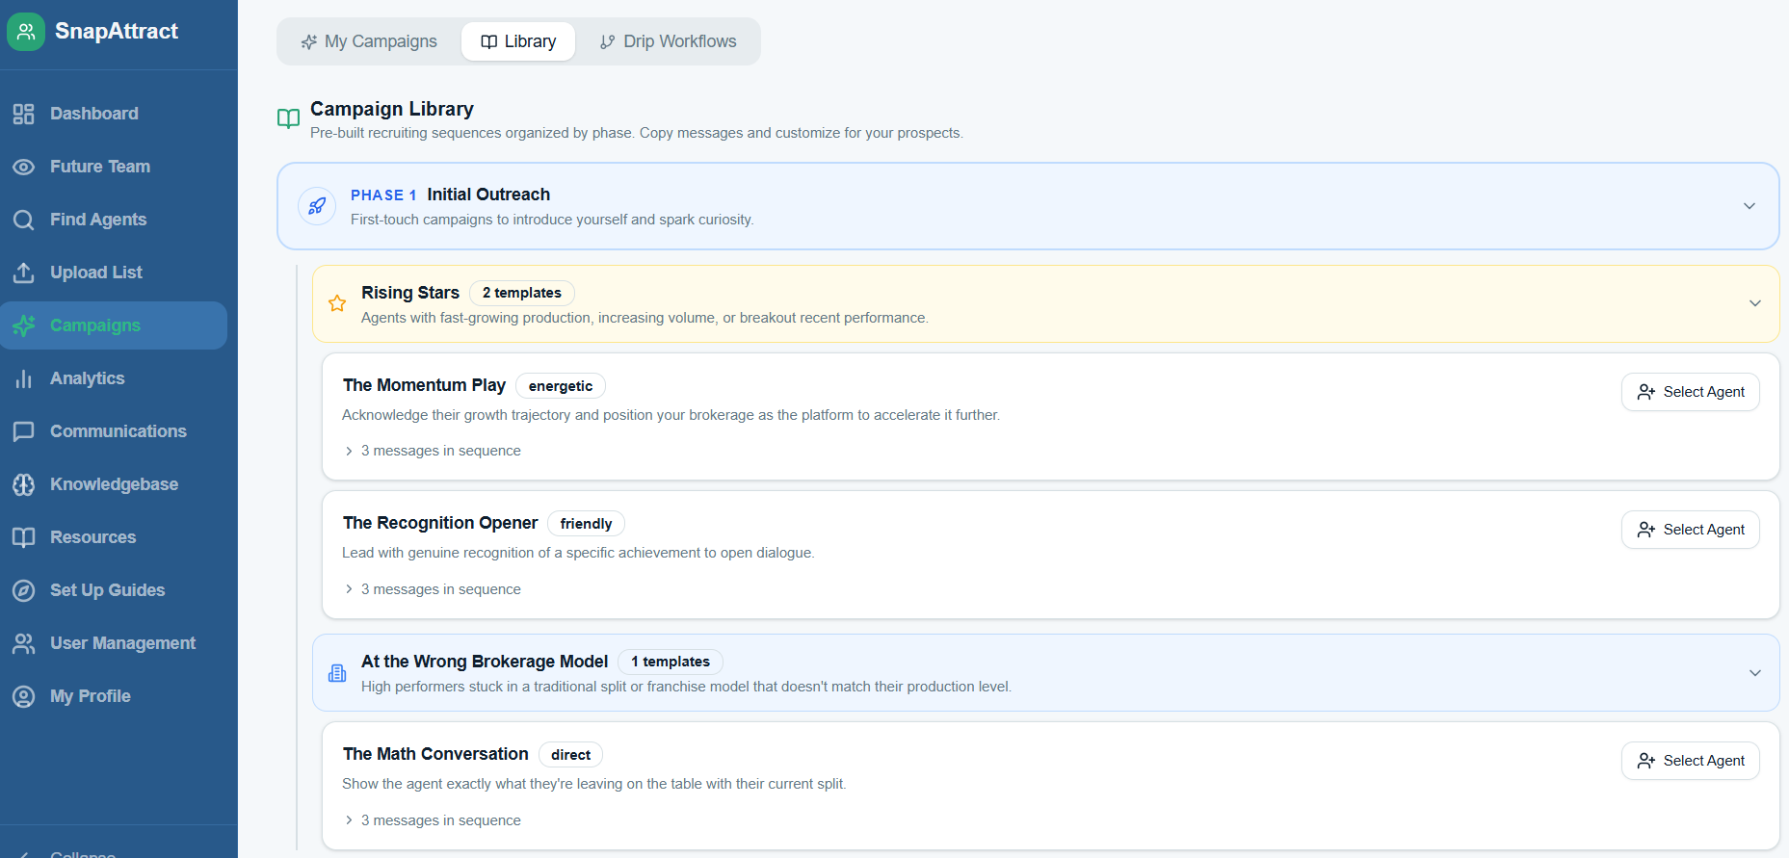The width and height of the screenshot is (1789, 858).
Task: Click The Recognition Opener title
Action: pyautogui.click(x=440, y=523)
